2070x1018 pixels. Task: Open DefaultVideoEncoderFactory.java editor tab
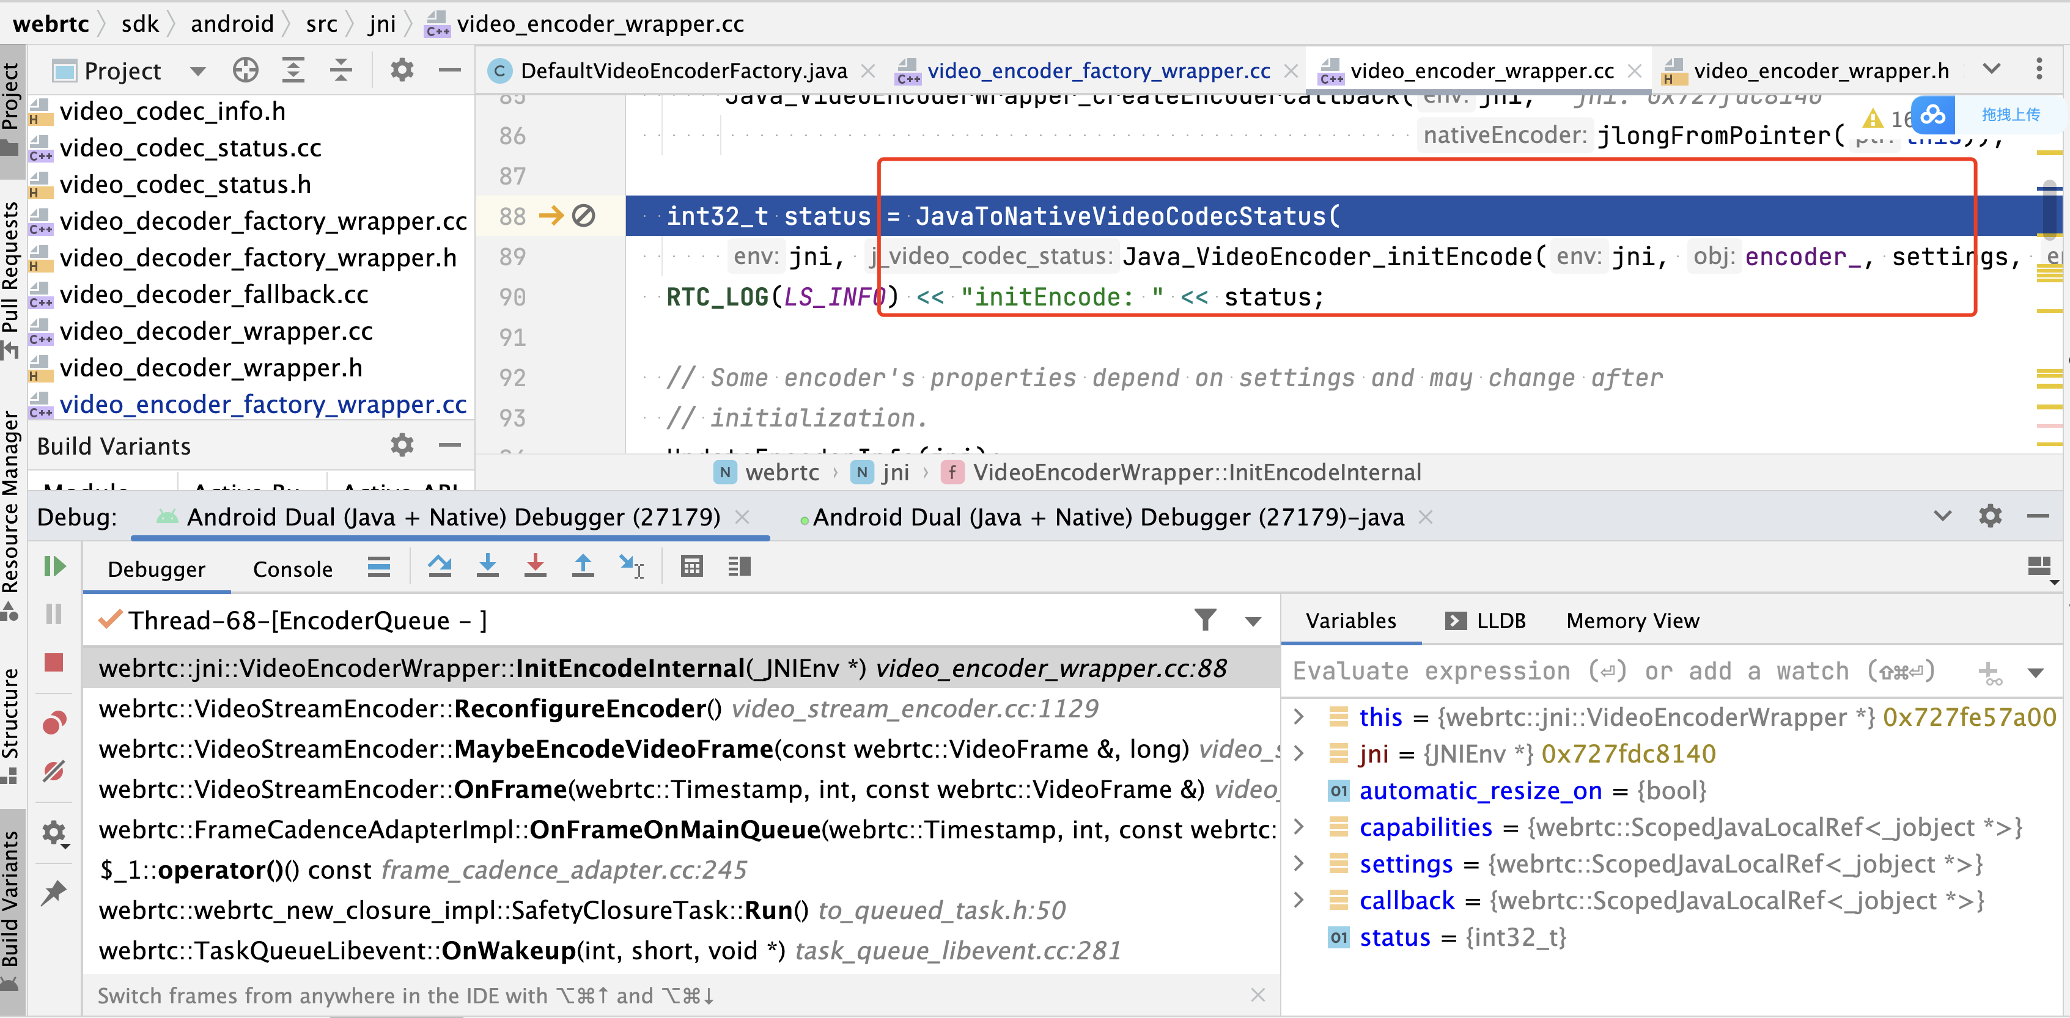pyautogui.click(x=683, y=71)
